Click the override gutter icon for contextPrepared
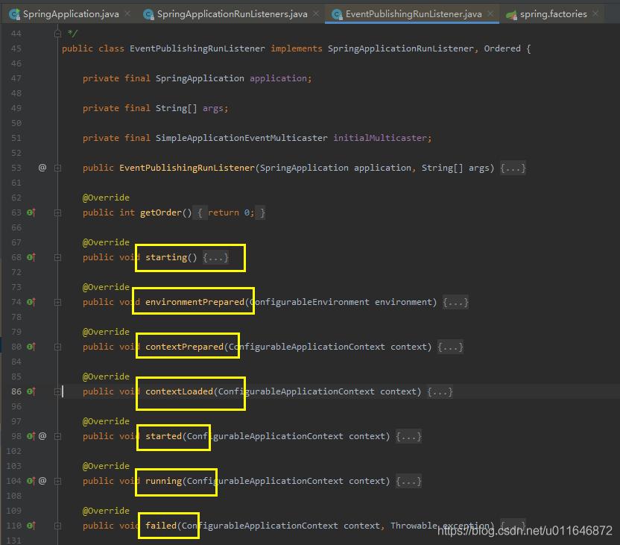The image size is (620, 545). [31, 347]
